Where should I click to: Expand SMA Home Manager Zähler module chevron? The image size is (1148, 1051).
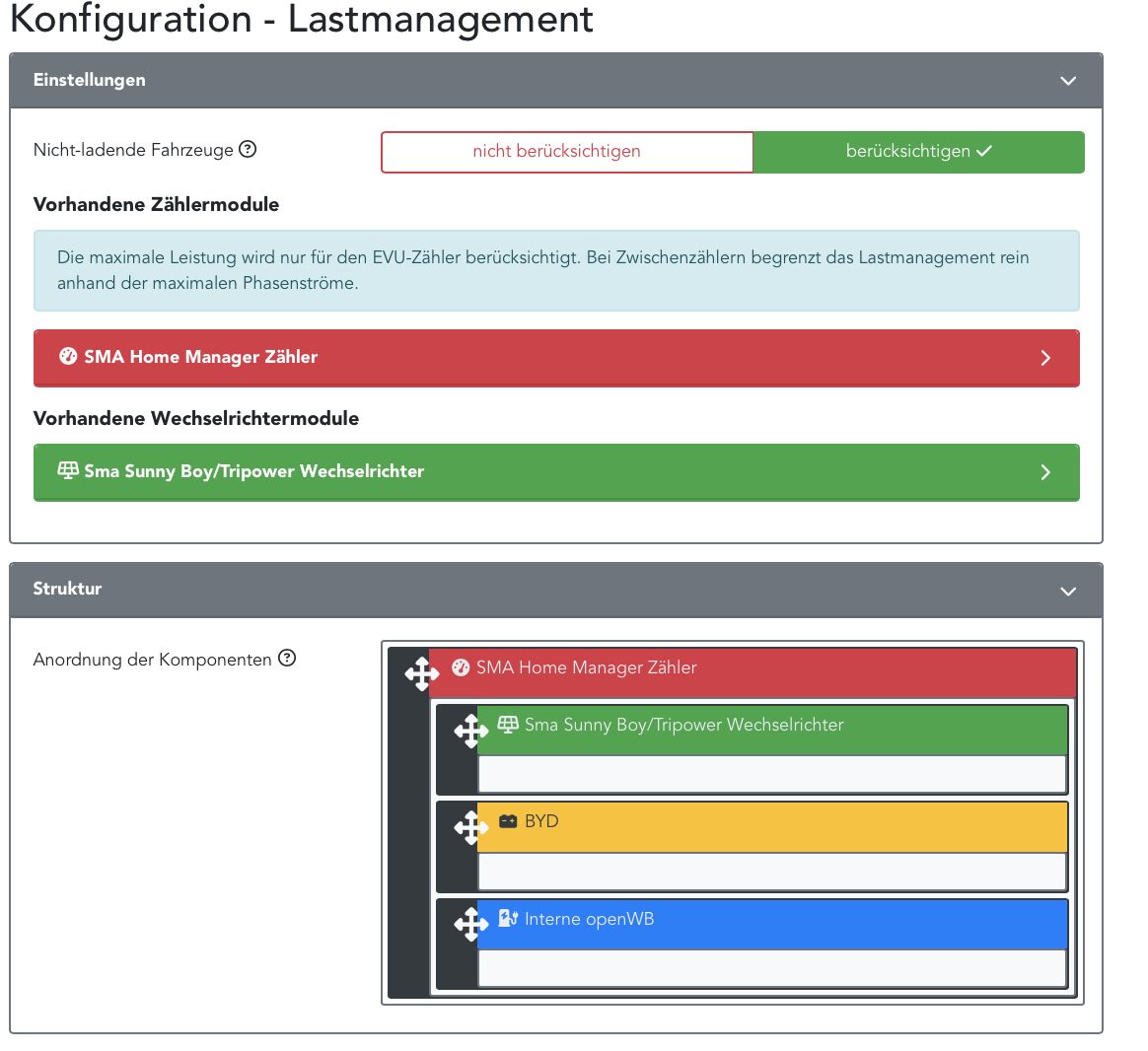tap(1045, 358)
